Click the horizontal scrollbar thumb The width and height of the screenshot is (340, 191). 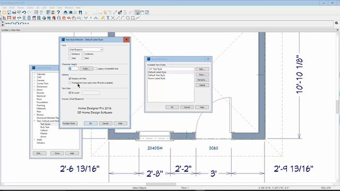(161, 184)
